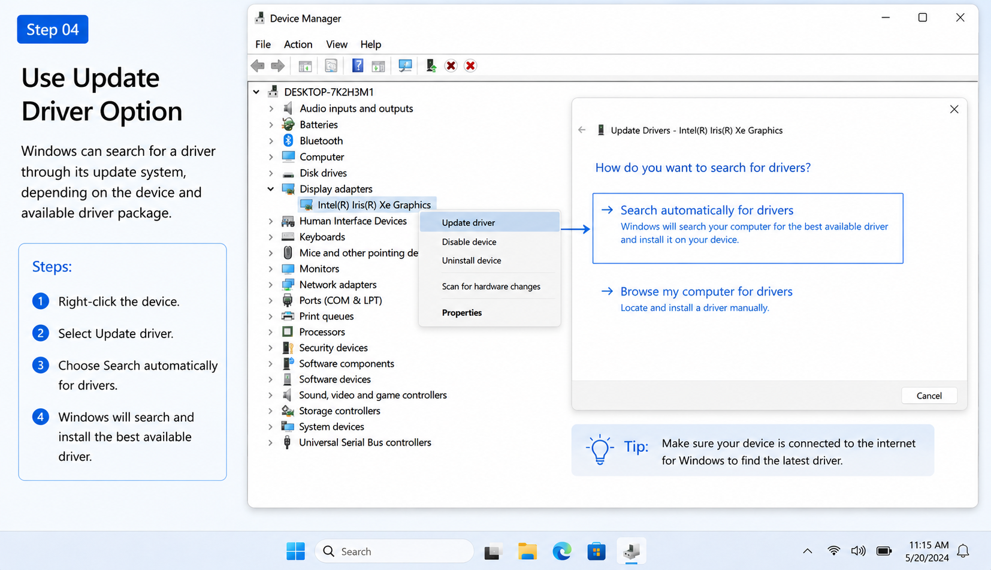Open the Windows Start menu
991x570 pixels.
pos(295,551)
